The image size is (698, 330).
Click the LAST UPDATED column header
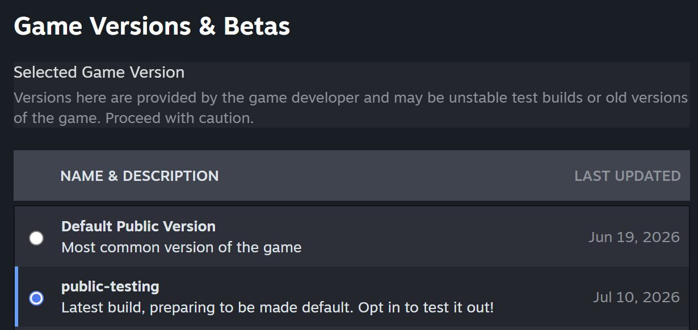[628, 176]
